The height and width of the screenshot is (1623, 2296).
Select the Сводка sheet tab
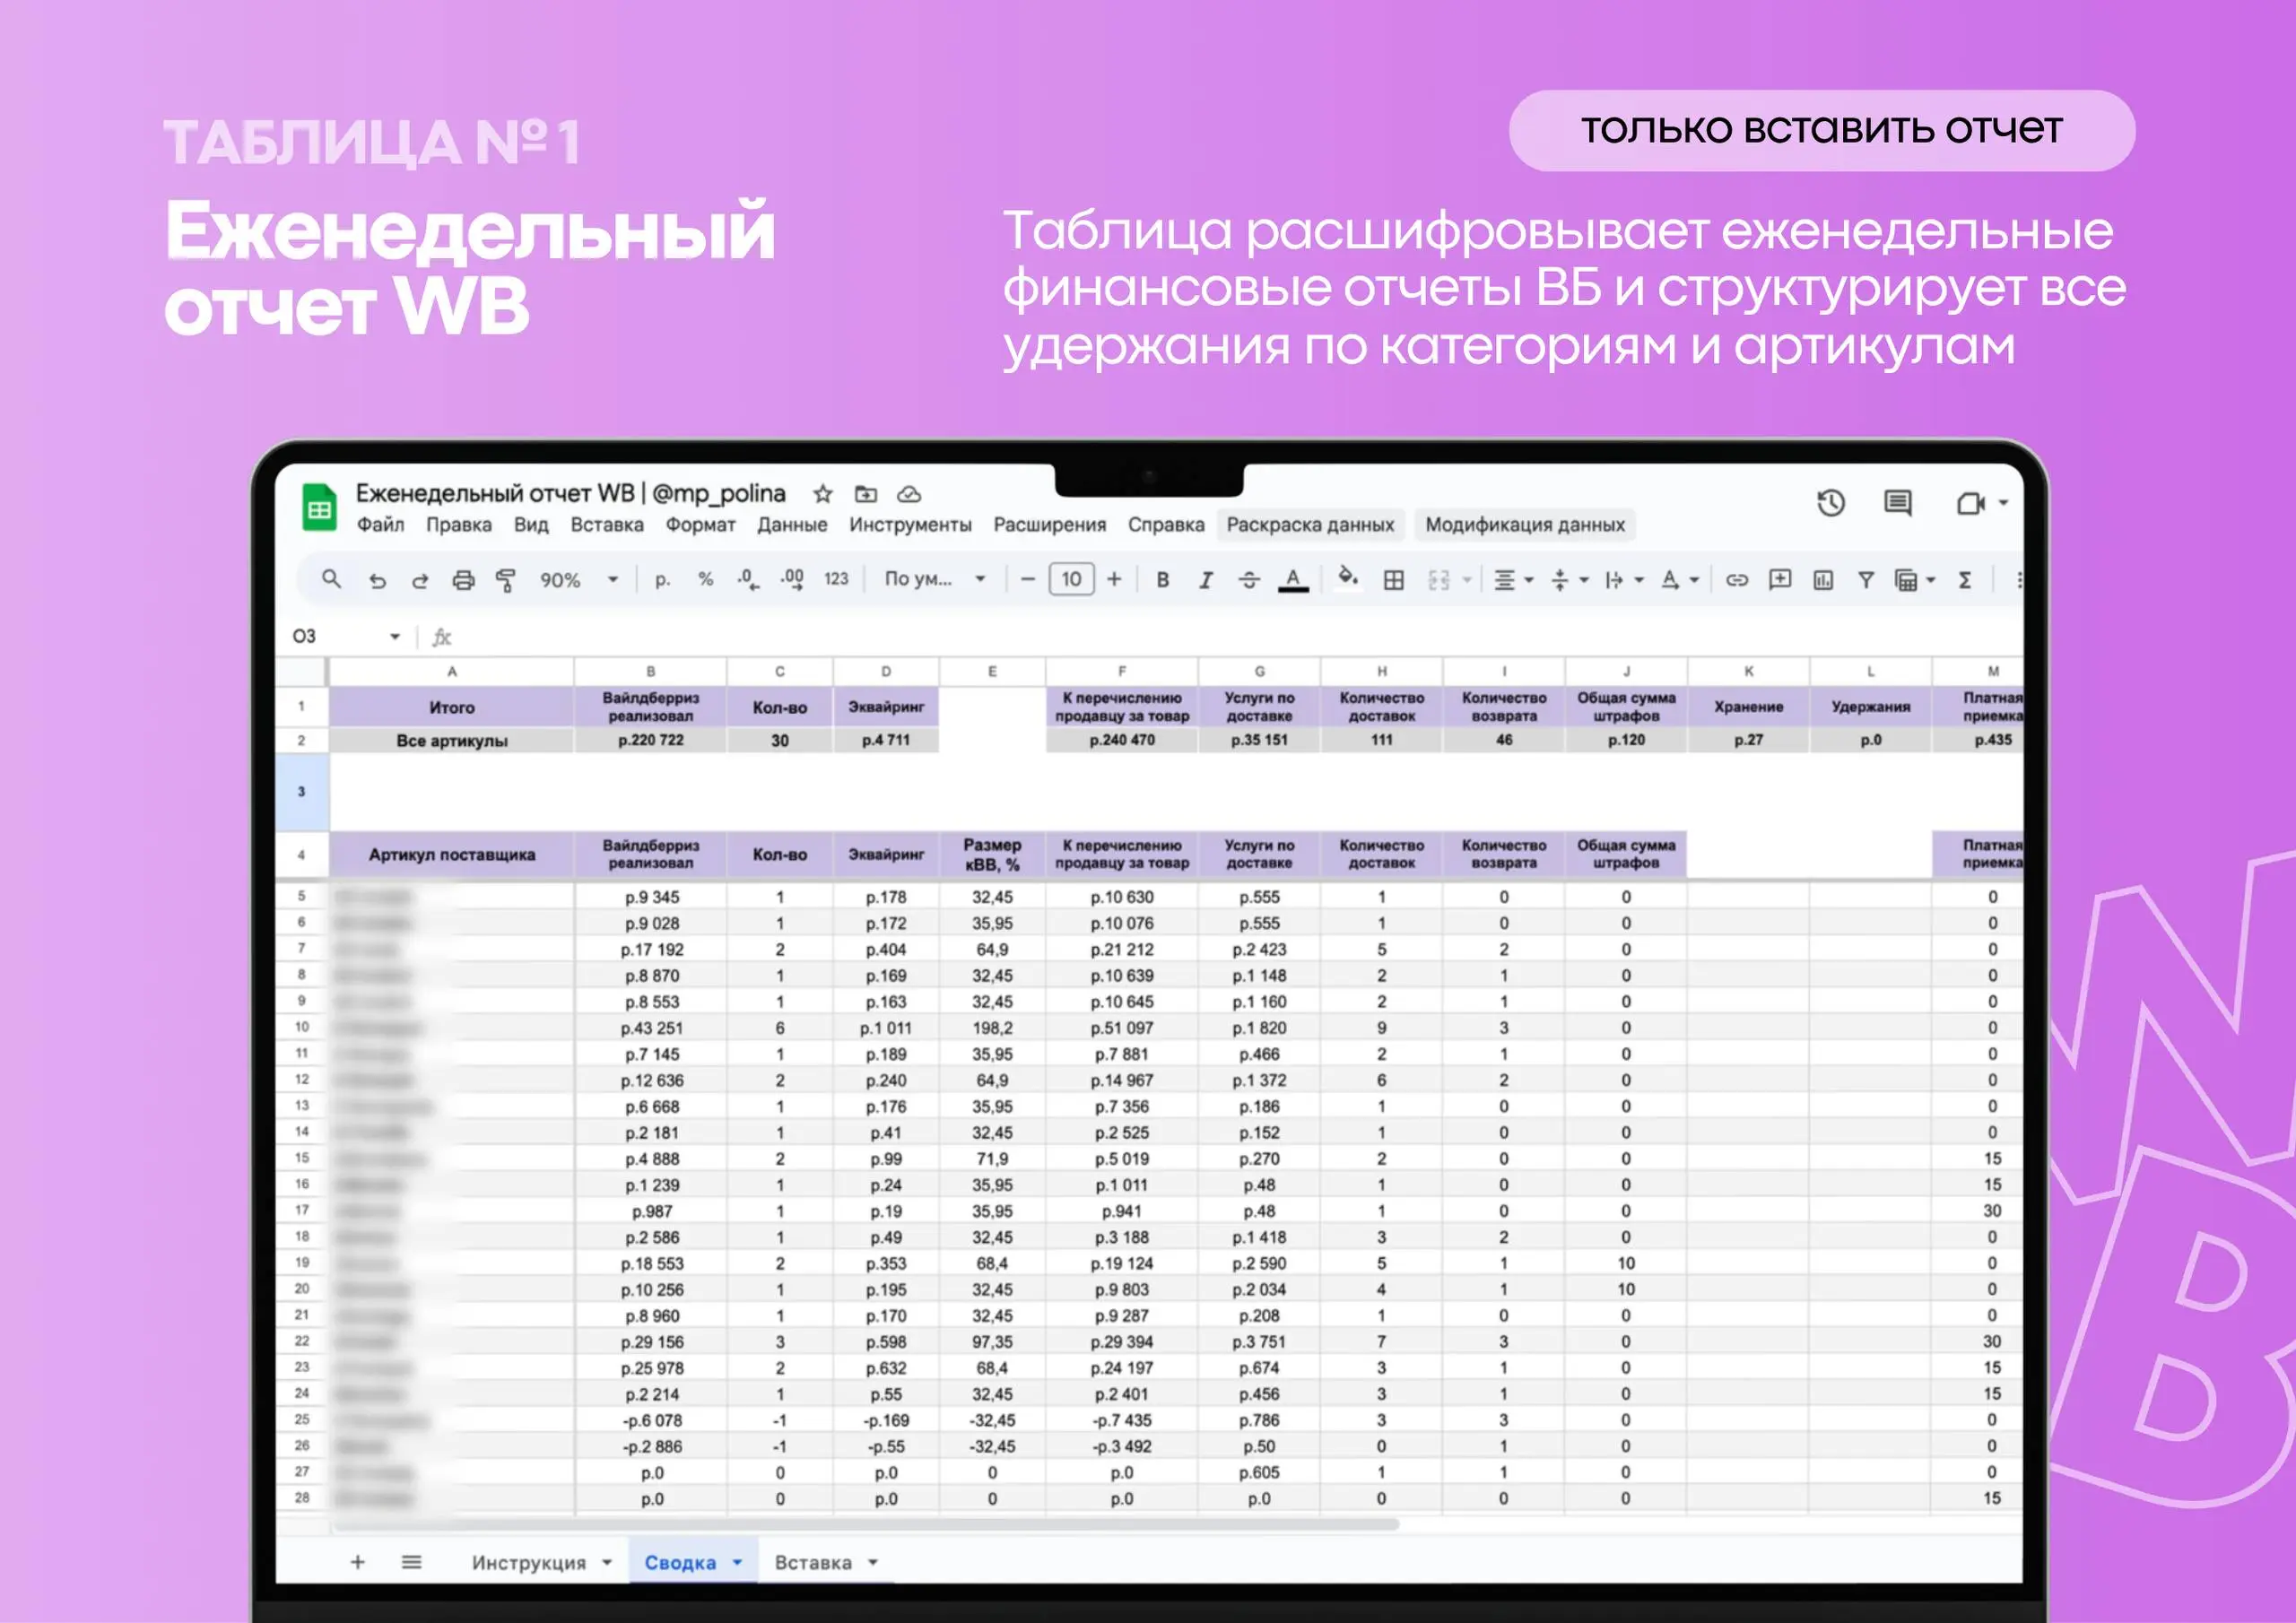693,1562
